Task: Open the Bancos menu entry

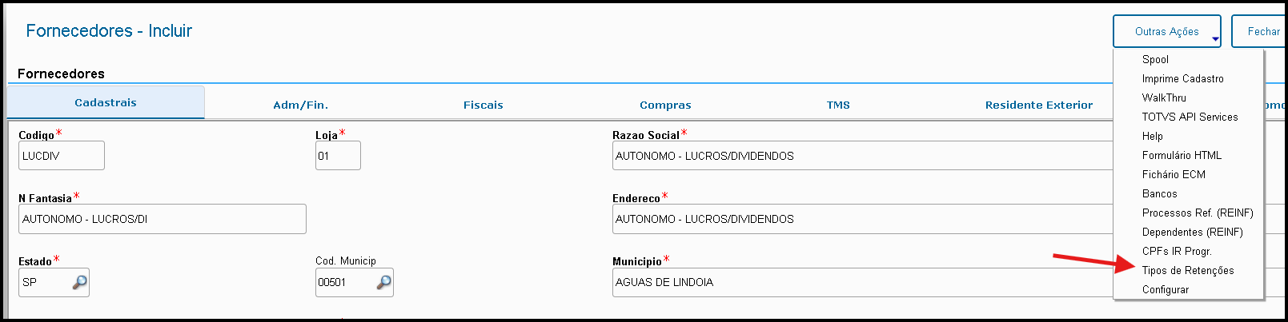Action: (1159, 194)
